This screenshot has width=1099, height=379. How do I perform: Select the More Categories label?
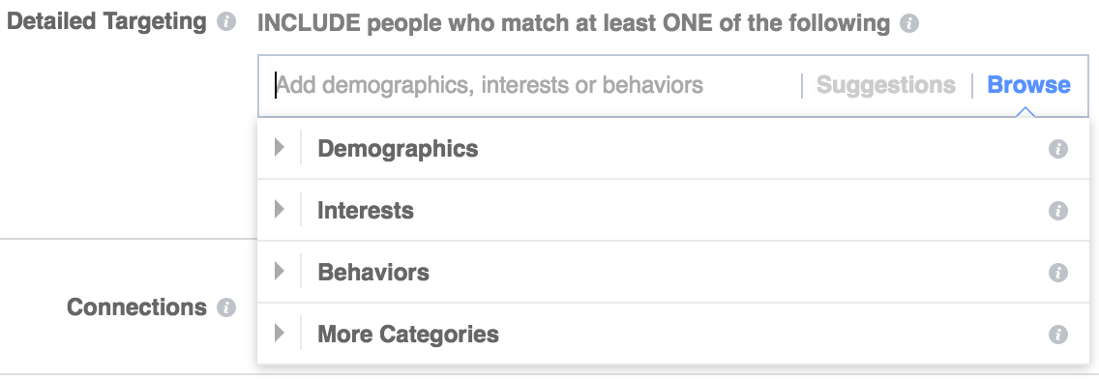(408, 334)
